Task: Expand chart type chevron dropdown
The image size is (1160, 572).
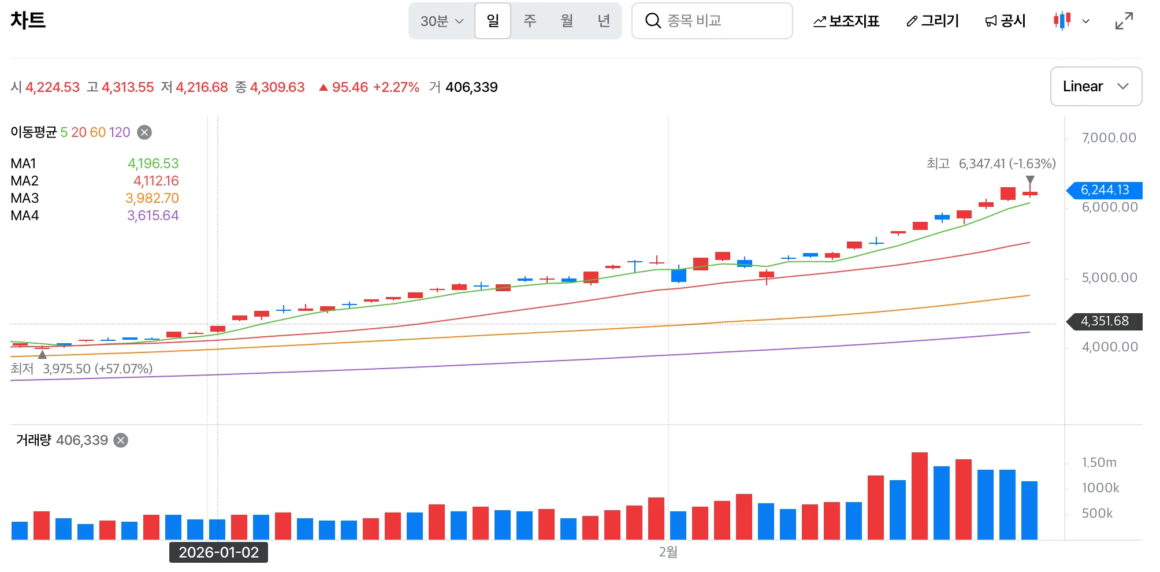Action: pos(1085,21)
